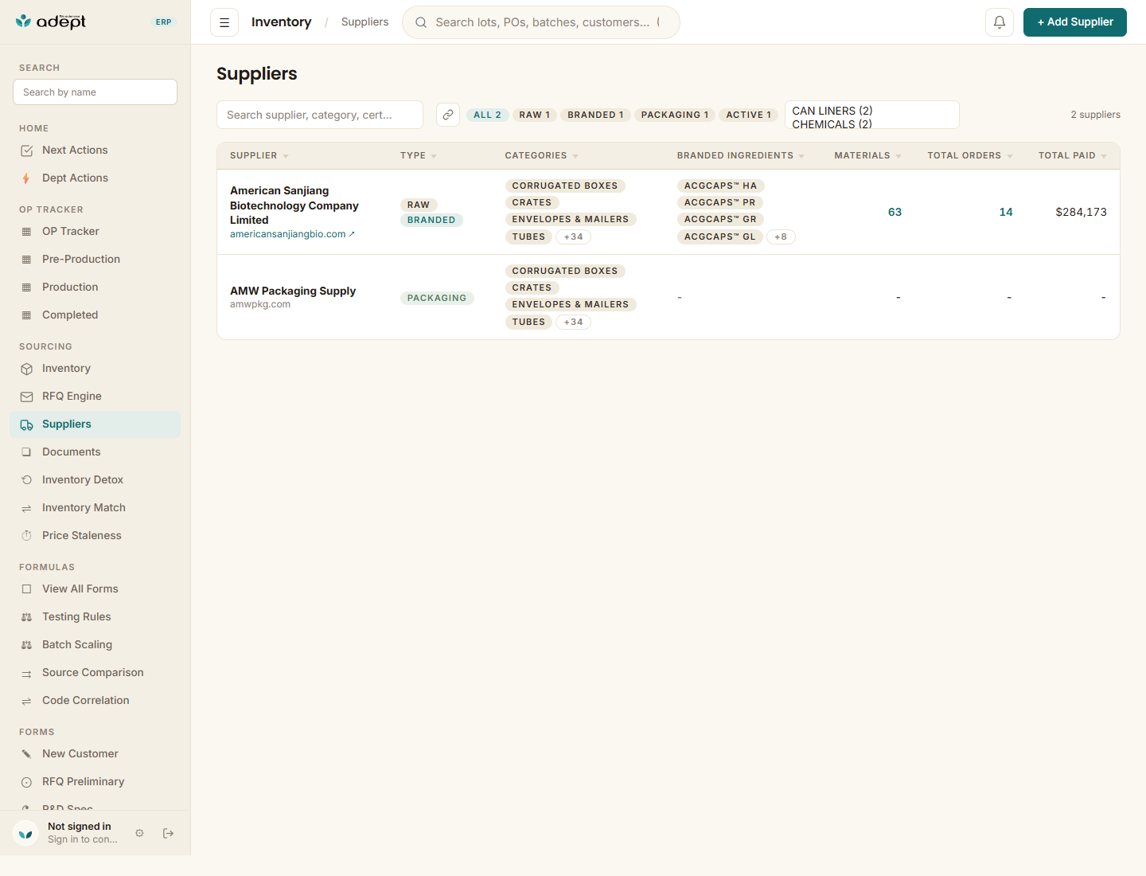Sort by the MATERIALS column header
The image size is (1146, 876).
pos(868,156)
